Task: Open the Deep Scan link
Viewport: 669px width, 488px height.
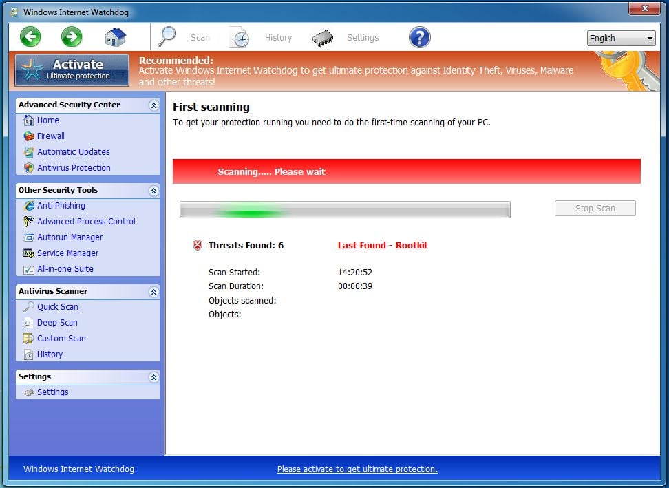Action: click(57, 323)
